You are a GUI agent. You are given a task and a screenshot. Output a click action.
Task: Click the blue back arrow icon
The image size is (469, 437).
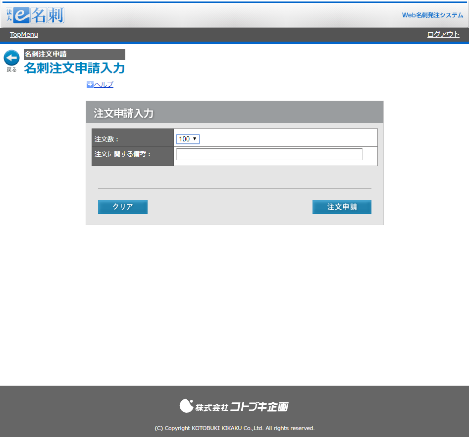click(12, 58)
